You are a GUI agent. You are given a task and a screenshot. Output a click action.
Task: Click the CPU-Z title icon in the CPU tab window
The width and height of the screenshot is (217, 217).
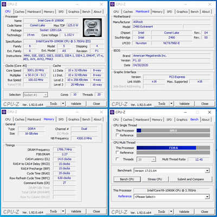click(x=4, y=4)
